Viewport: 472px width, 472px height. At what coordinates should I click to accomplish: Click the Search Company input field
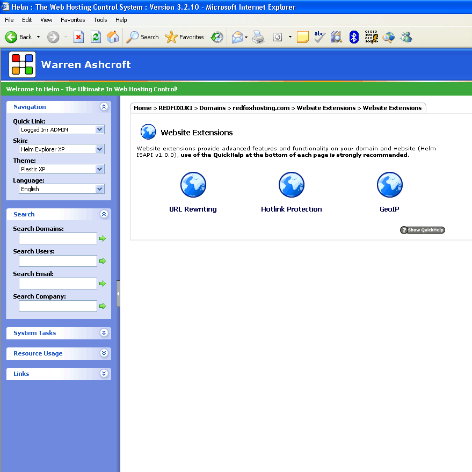tap(58, 306)
